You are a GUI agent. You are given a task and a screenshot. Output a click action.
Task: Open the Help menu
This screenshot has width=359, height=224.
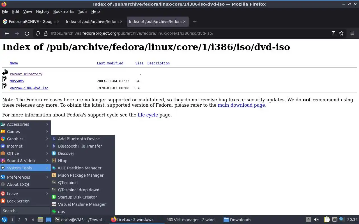[95, 11]
